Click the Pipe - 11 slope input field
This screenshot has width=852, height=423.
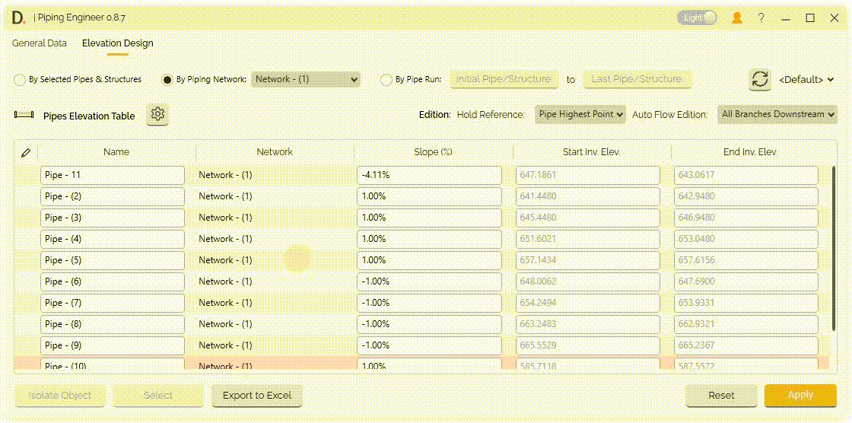click(429, 175)
